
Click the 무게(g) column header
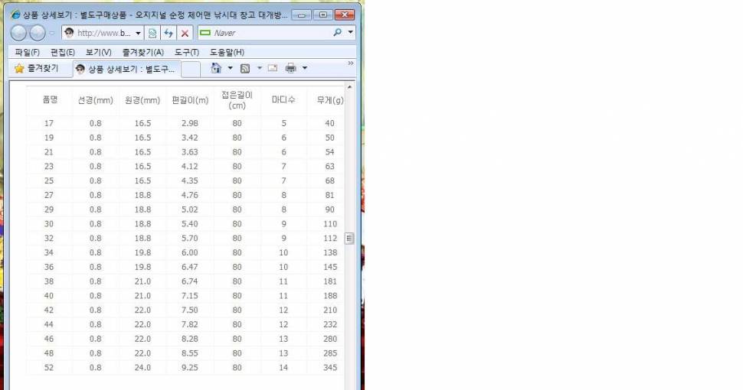click(x=330, y=100)
